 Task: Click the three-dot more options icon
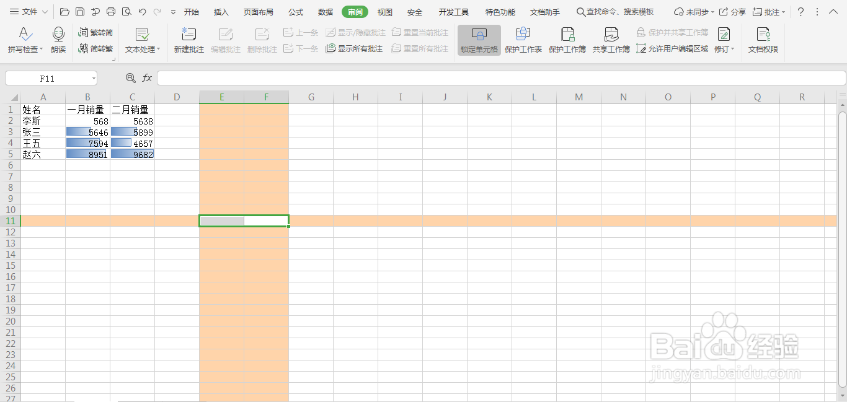click(x=817, y=12)
